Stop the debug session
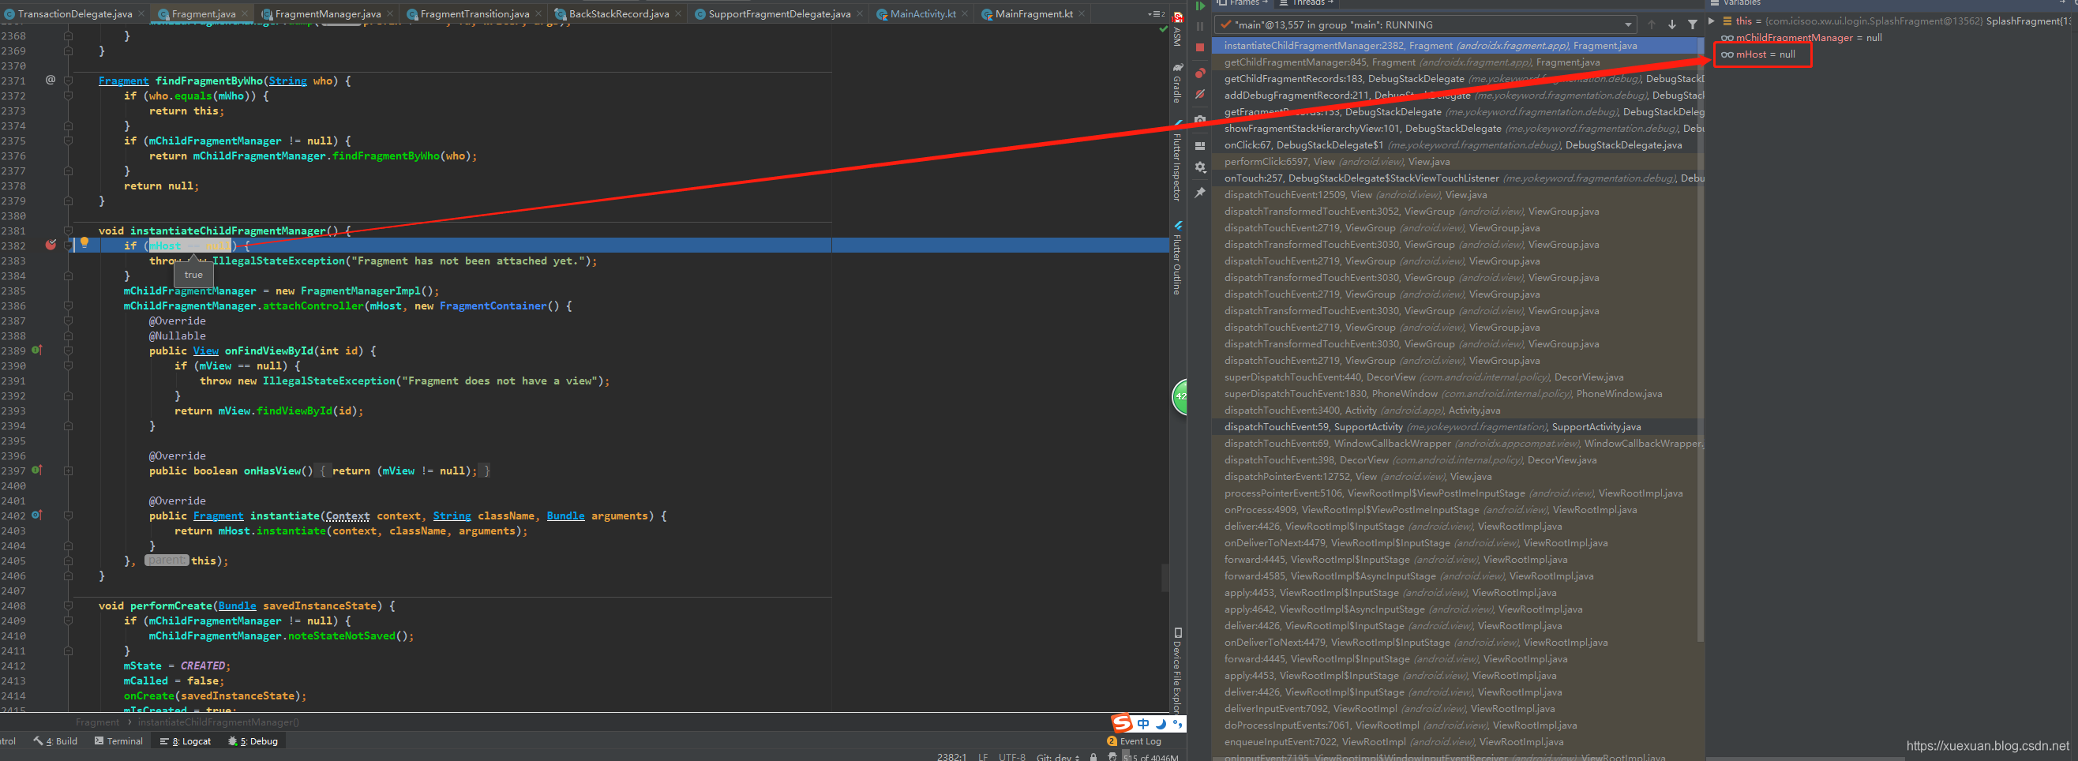 tap(1199, 47)
